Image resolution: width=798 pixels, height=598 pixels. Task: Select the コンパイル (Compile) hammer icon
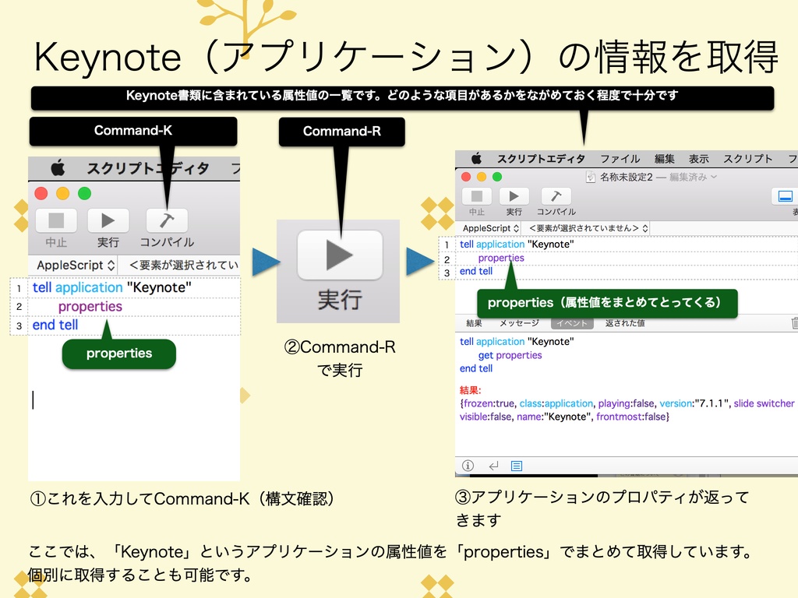click(x=556, y=196)
